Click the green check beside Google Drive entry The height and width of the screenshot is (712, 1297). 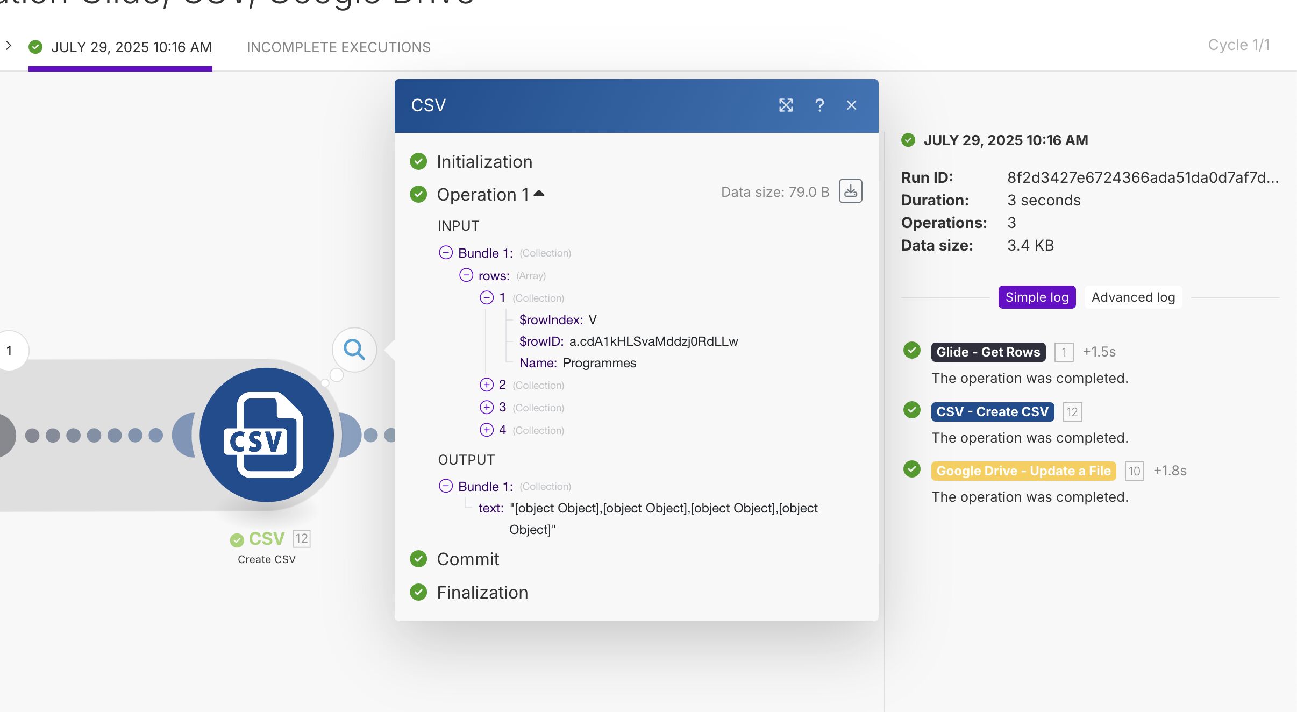(x=911, y=469)
